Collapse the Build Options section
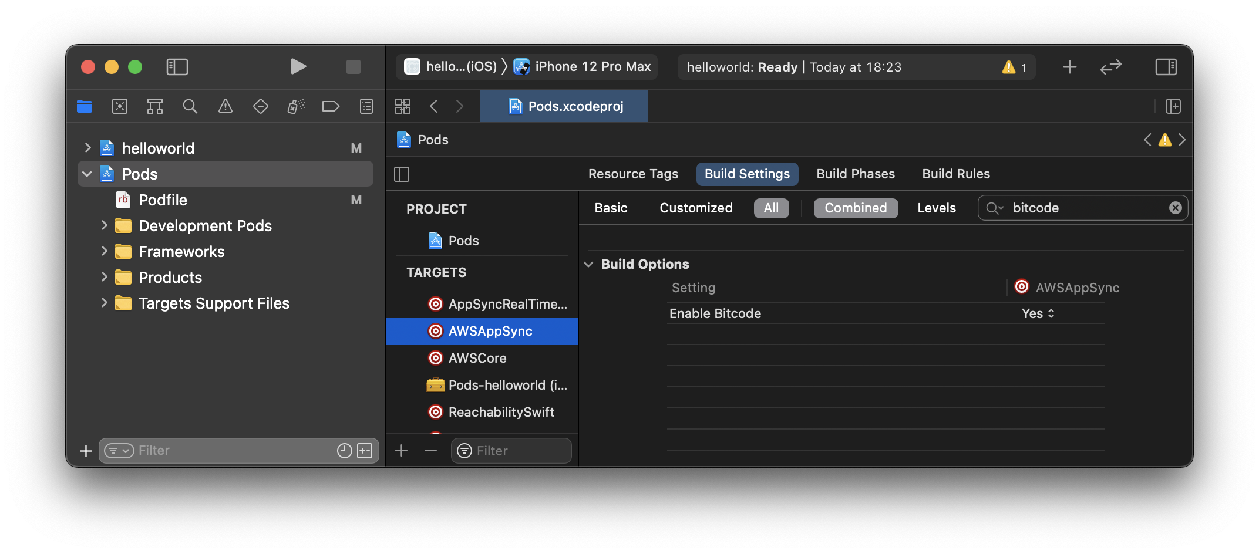 pyautogui.click(x=589, y=264)
